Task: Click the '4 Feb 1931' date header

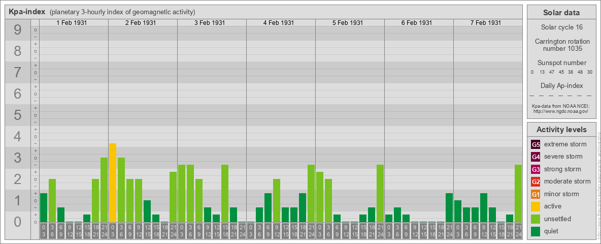Action: coord(279,23)
